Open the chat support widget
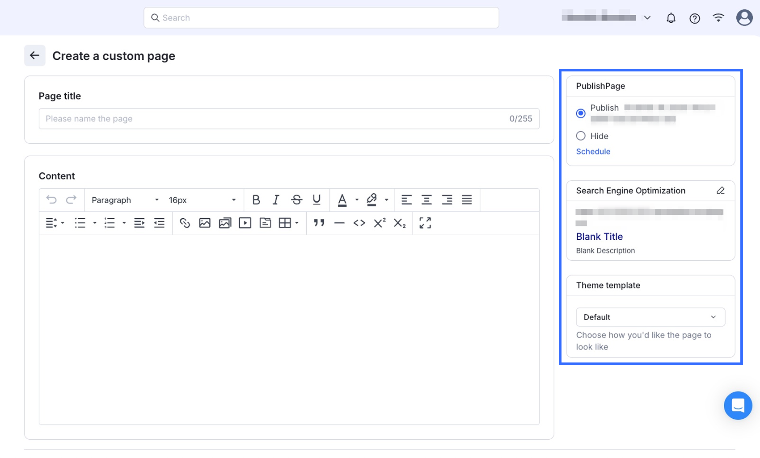Screen dimensions: 760x458 [738, 405]
